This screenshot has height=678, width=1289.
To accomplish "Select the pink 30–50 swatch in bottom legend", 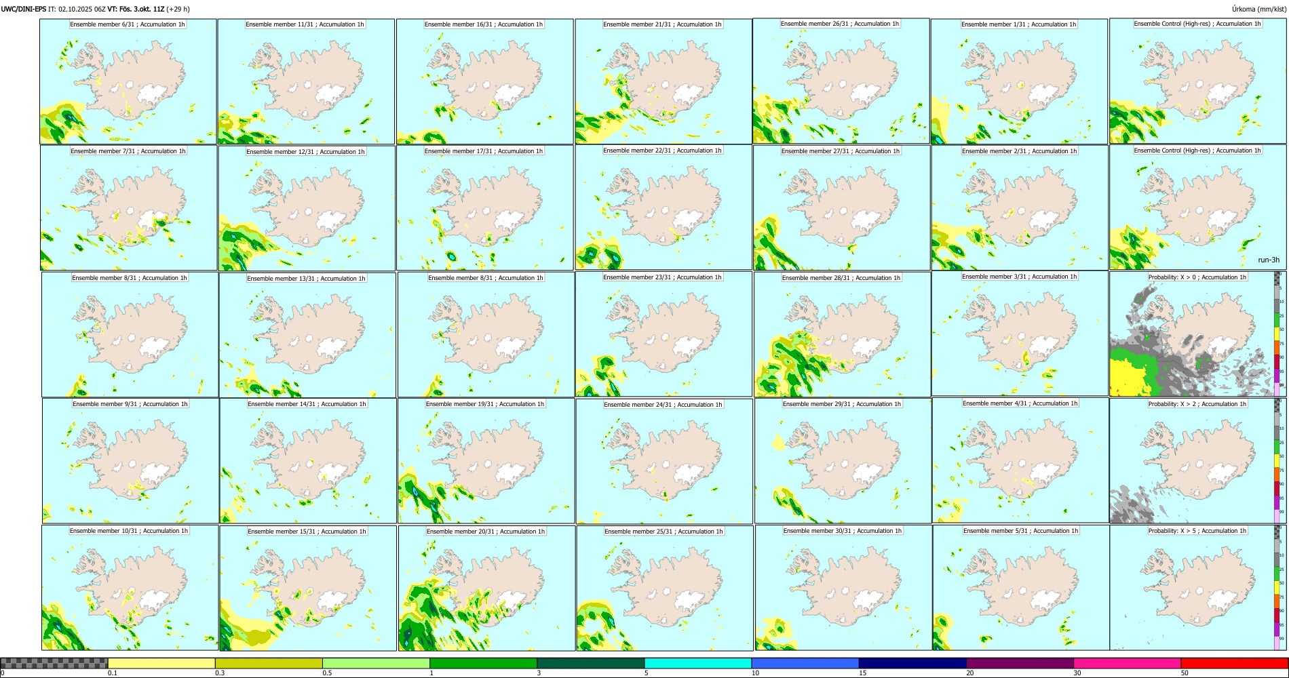I will 1127,663.
